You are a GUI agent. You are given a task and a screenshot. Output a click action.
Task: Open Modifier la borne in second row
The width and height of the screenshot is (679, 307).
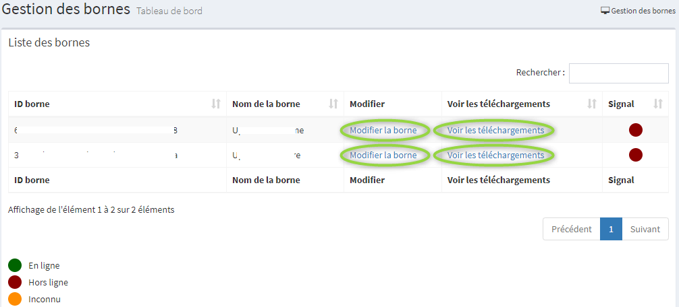pos(383,155)
